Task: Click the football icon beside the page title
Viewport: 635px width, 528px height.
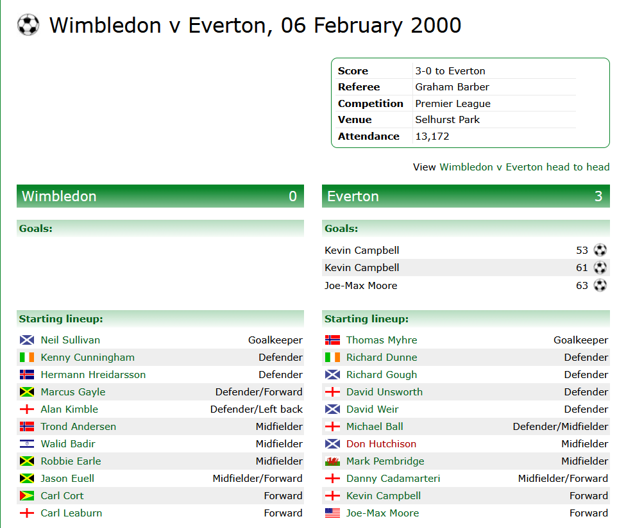Action: tap(28, 25)
